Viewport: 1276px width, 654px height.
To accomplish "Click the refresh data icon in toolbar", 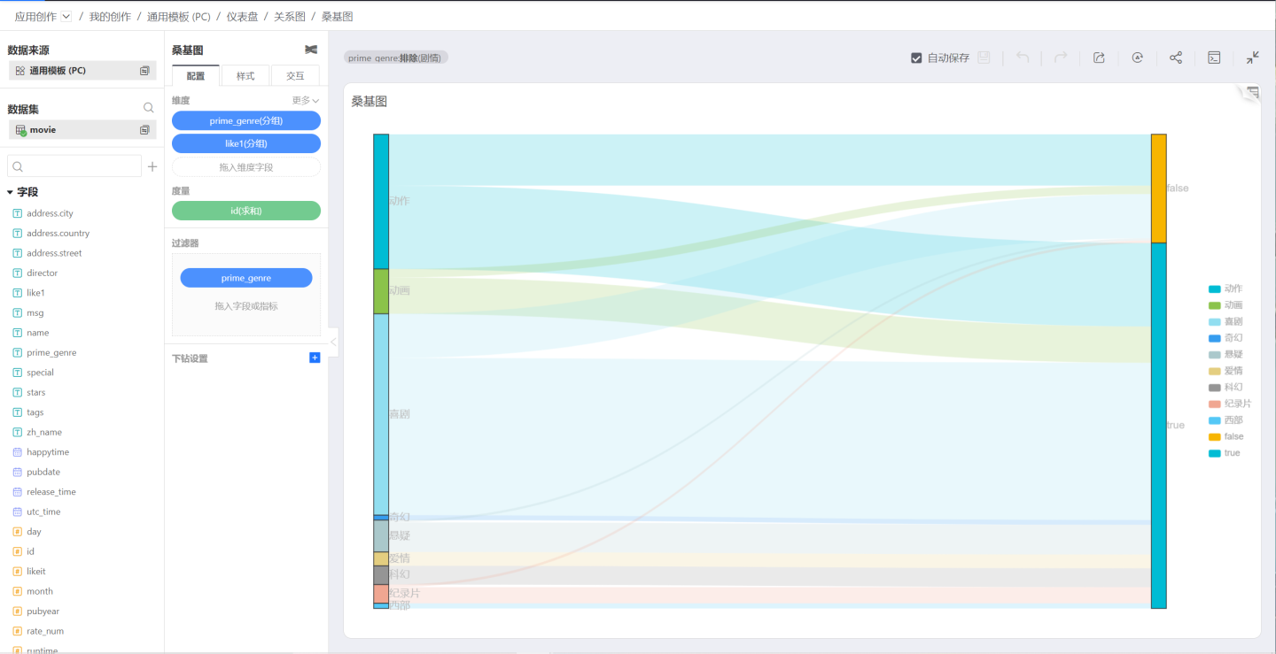I will (1138, 58).
